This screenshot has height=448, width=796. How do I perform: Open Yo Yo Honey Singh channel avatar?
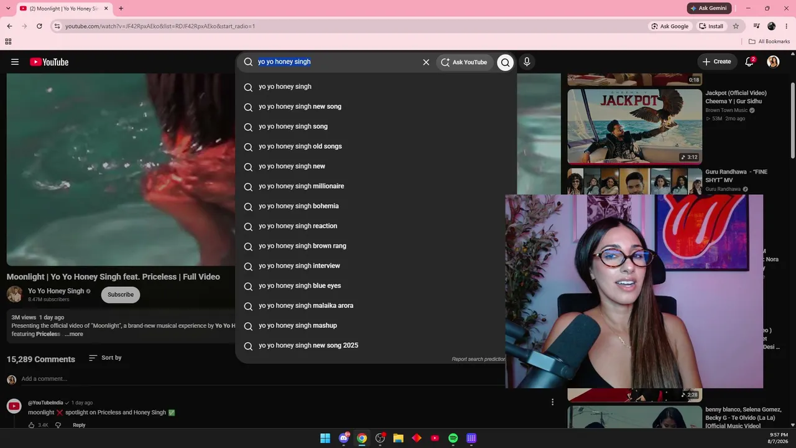pos(14,294)
